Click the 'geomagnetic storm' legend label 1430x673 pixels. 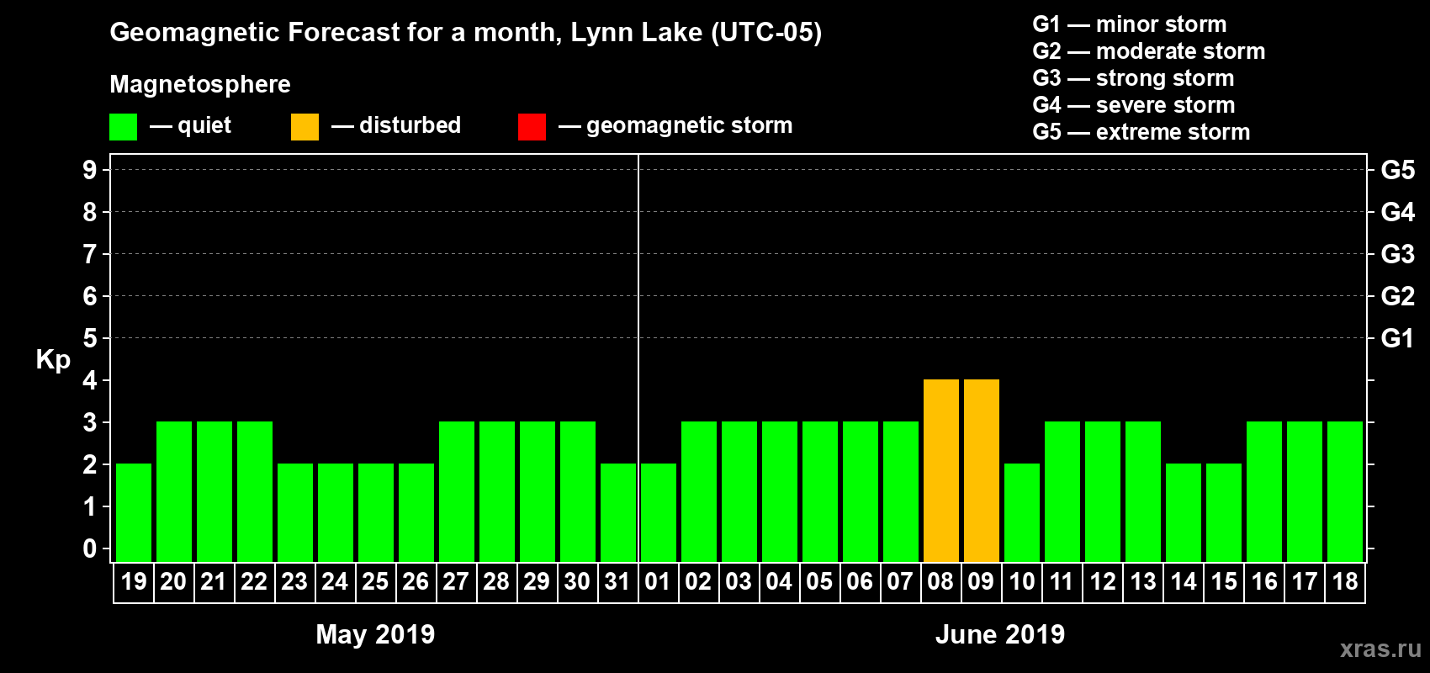point(690,125)
